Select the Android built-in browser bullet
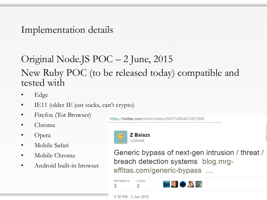The image size is (267, 200). [66, 165]
